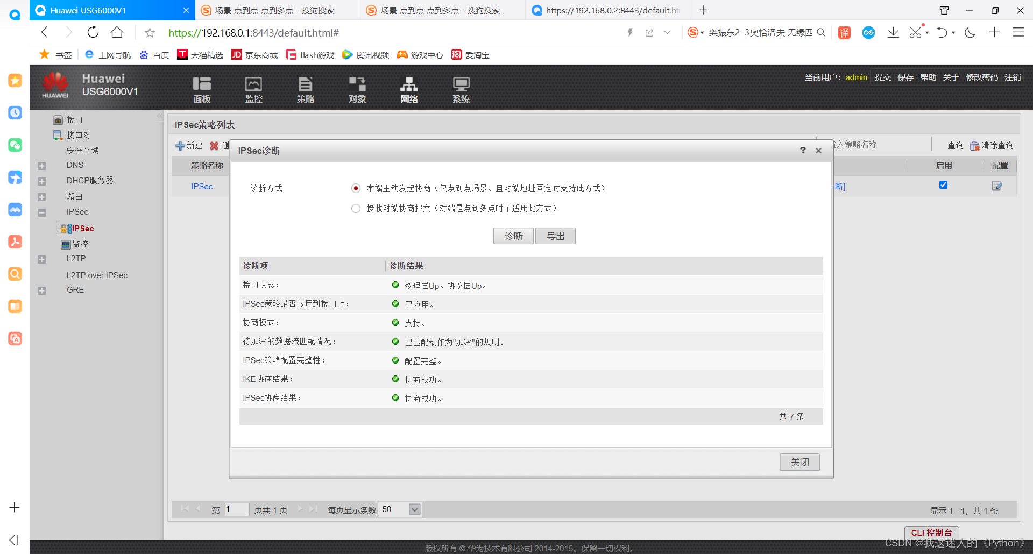Screen dimensions: 1033x554
Task: Expand the DNS tree node
Action: [41, 165]
